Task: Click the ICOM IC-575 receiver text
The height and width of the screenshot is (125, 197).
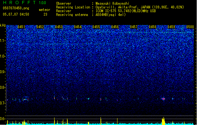Action: (126, 11)
